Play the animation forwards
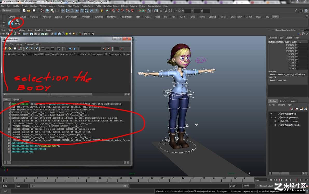 pos(291,180)
